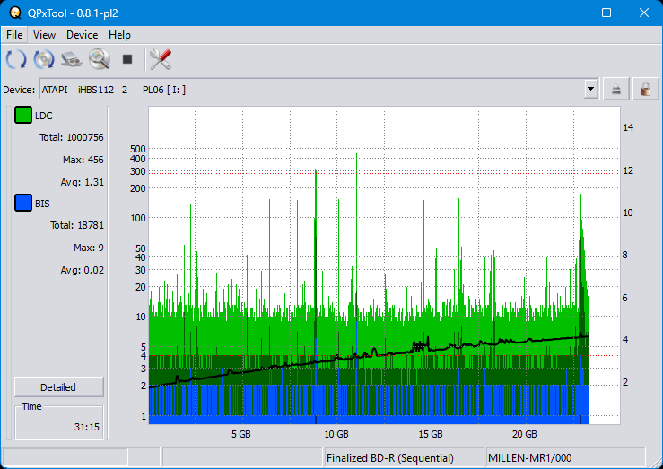Expand the Device selection dropdown arrow
Screen dimensions: 663x469
click(x=590, y=89)
